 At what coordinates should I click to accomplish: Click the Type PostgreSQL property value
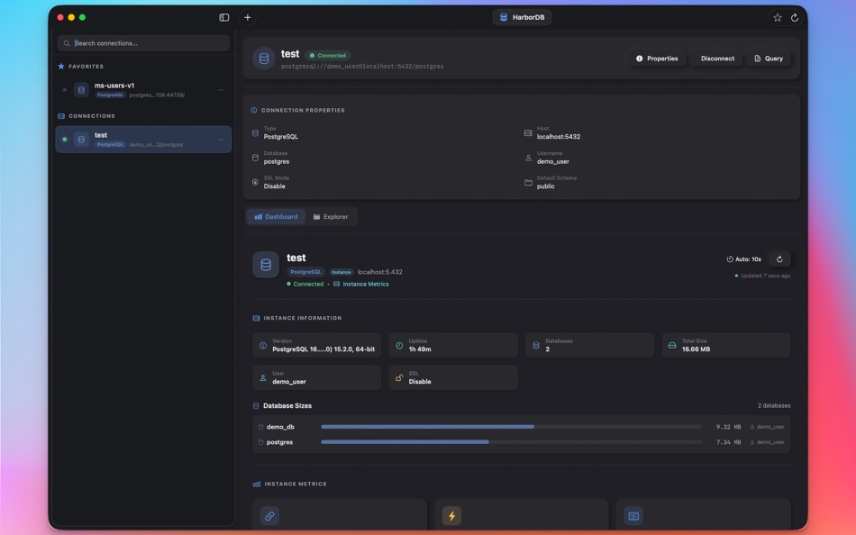tap(280, 137)
